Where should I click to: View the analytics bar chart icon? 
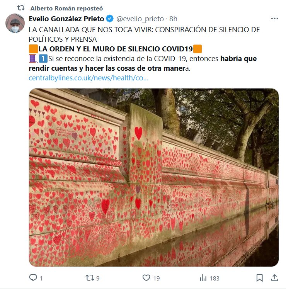coord(203,278)
